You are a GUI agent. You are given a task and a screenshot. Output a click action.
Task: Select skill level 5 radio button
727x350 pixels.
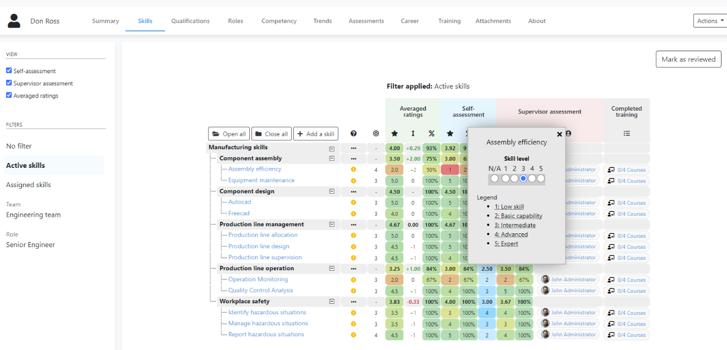[x=540, y=178]
